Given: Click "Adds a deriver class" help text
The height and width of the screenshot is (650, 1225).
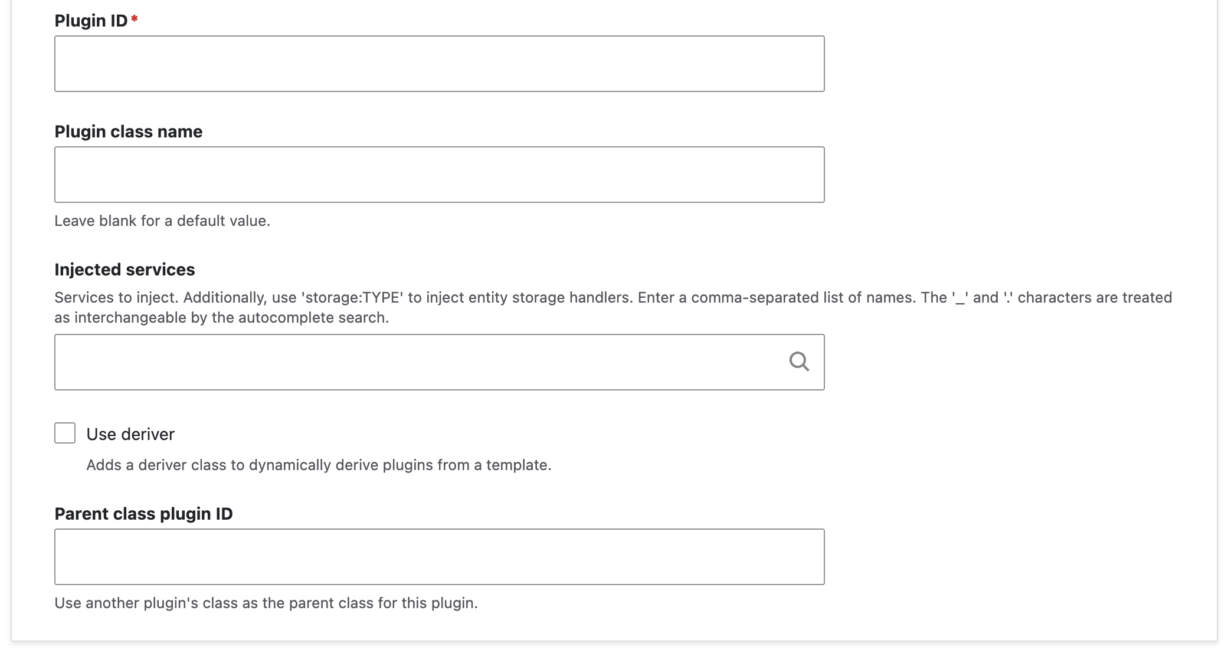Looking at the screenshot, I should 165,465.
